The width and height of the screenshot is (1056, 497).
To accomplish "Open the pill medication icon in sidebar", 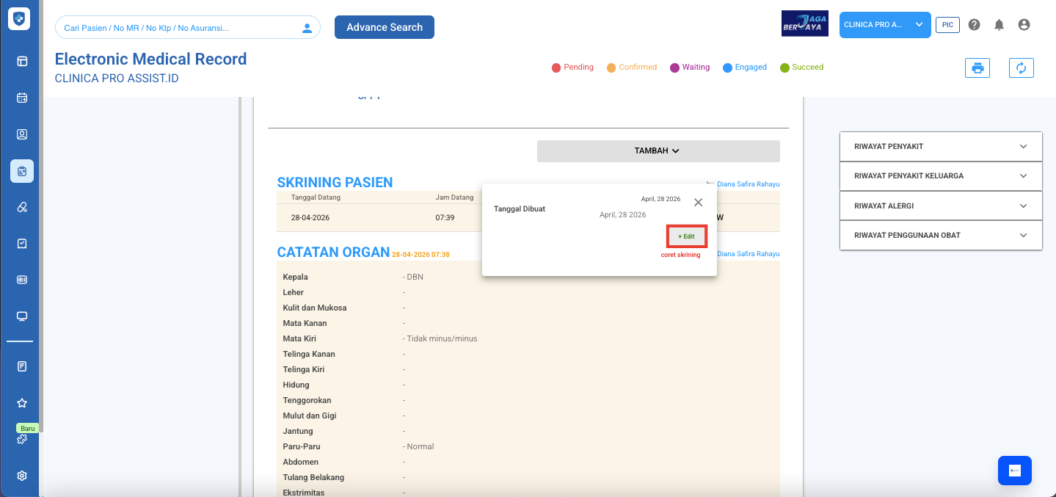I will (x=22, y=207).
